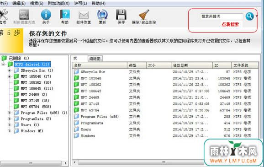Select Program Files (x86) (1) in tree
The width and height of the screenshot is (264, 167).
pos(44,113)
